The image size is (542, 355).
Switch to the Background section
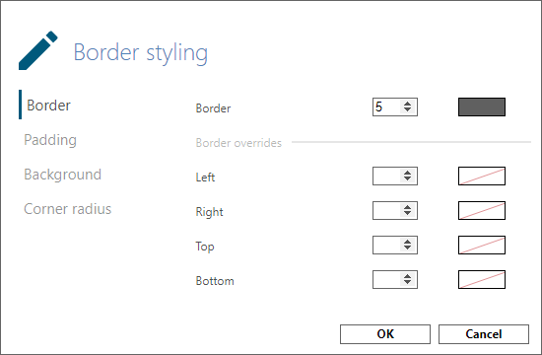tap(62, 175)
